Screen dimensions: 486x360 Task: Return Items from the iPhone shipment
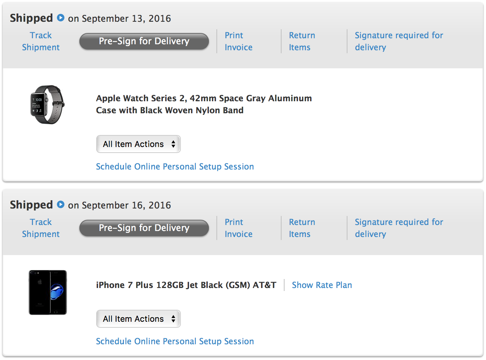pyautogui.click(x=302, y=228)
